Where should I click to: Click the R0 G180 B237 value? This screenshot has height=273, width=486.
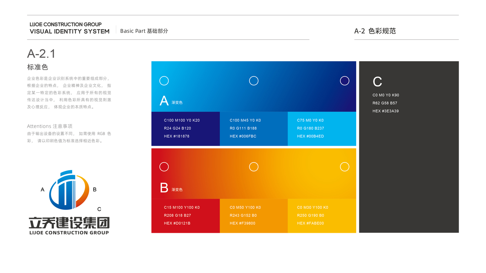point(311,128)
